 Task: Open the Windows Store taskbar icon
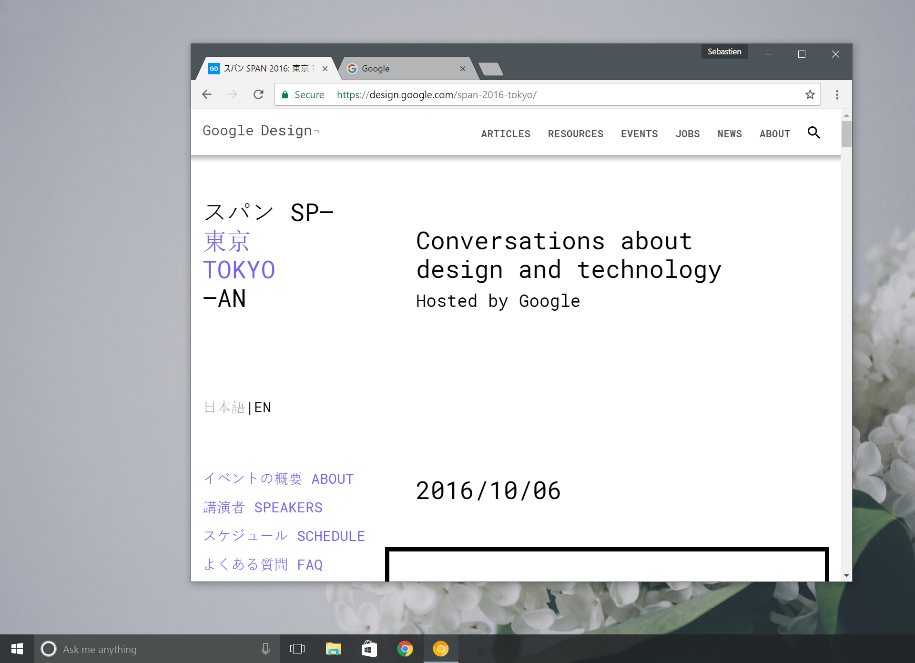[369, 649]
